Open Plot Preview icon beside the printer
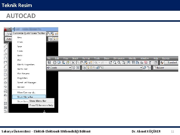Screen dimensions: 180x135 (59, 62)
